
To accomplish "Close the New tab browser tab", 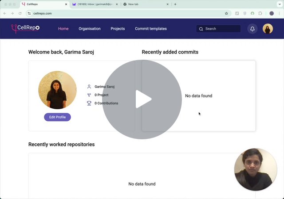I will coord(168,4).
